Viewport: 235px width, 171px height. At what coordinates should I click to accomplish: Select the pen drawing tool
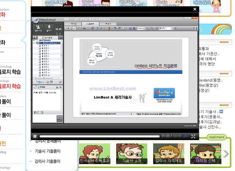point(74,28)
